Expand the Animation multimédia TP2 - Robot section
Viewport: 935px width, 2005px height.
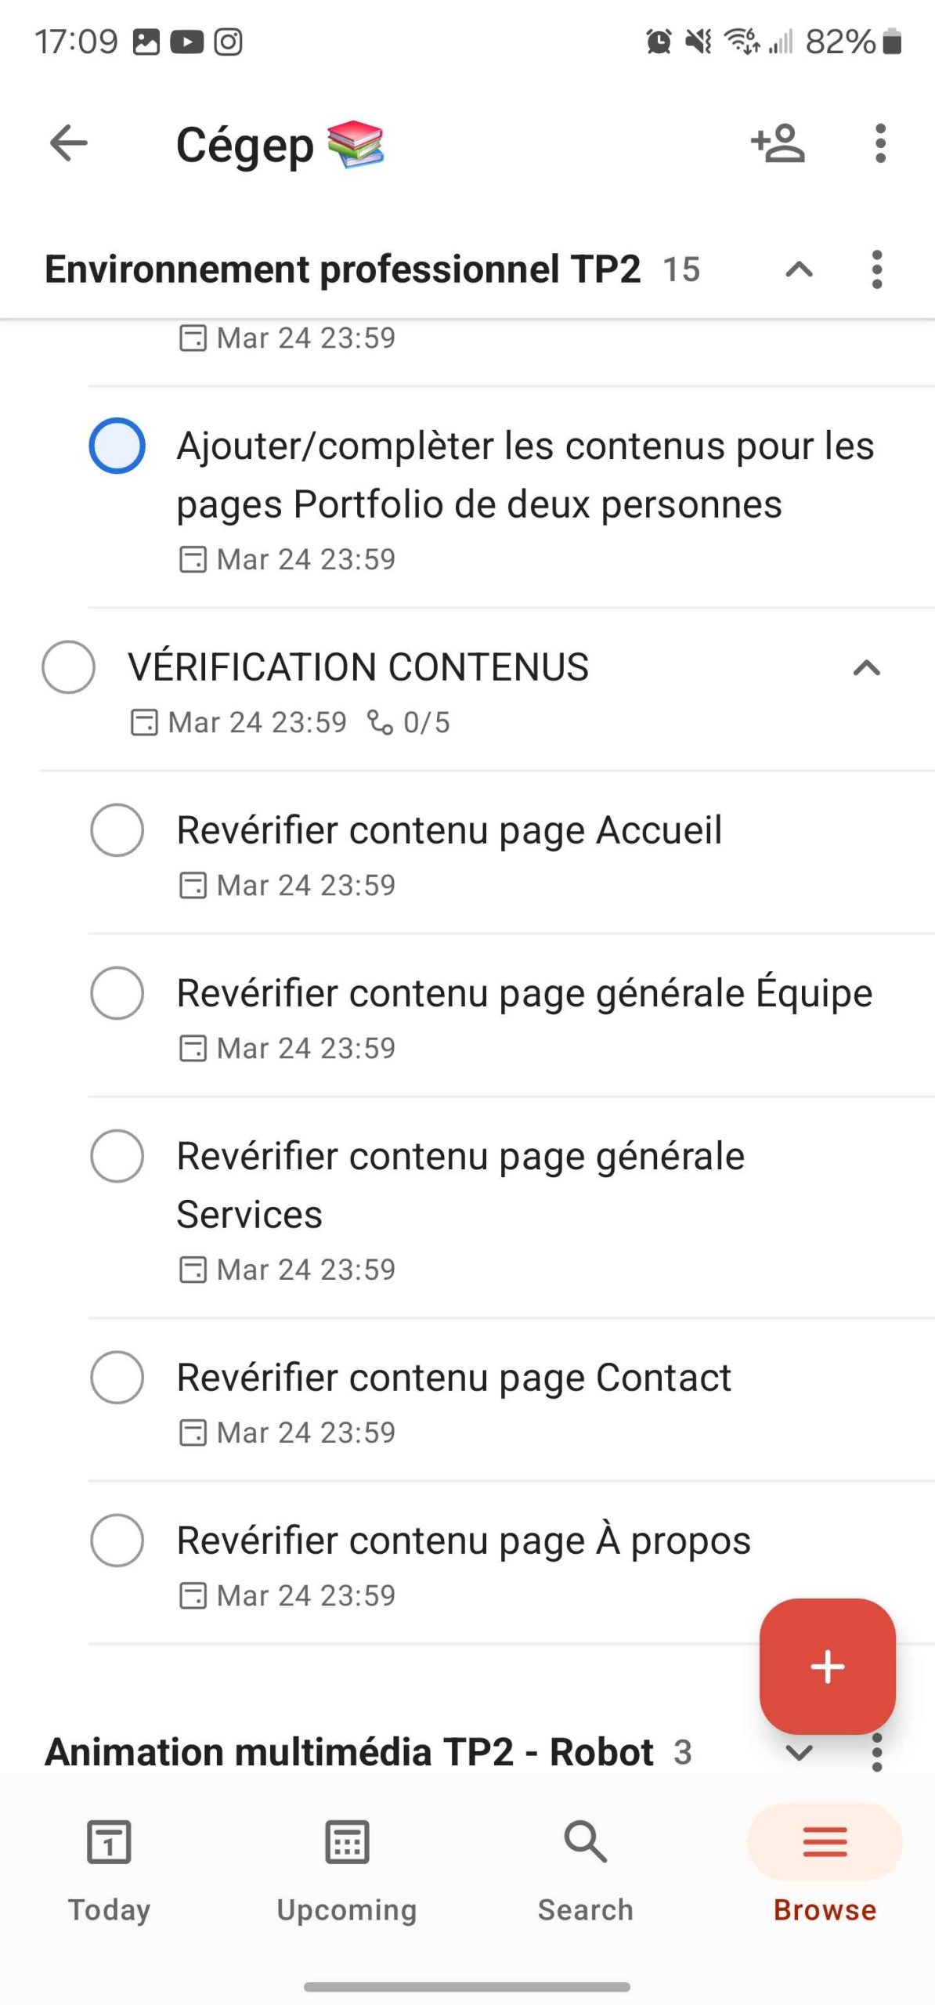point(799,1753)
